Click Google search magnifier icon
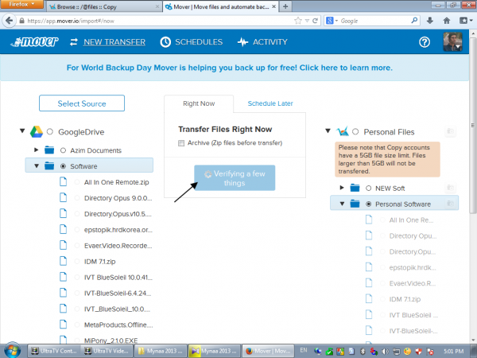 (414, 21)
